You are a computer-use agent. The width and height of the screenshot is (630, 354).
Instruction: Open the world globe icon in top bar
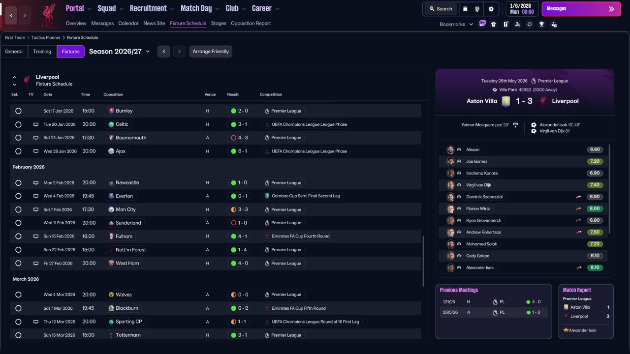(x=477, y=9)
